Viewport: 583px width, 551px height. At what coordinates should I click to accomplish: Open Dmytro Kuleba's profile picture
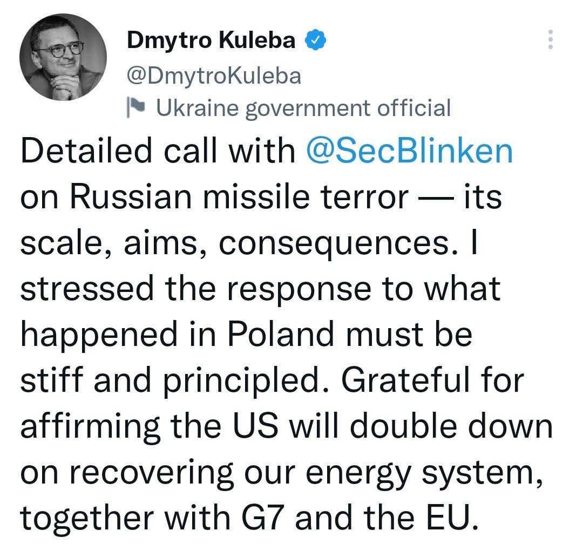(x=63, y=57)
